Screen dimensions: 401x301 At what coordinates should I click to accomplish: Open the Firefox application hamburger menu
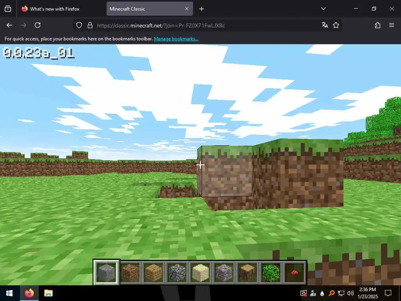click(x=392, y=25)
